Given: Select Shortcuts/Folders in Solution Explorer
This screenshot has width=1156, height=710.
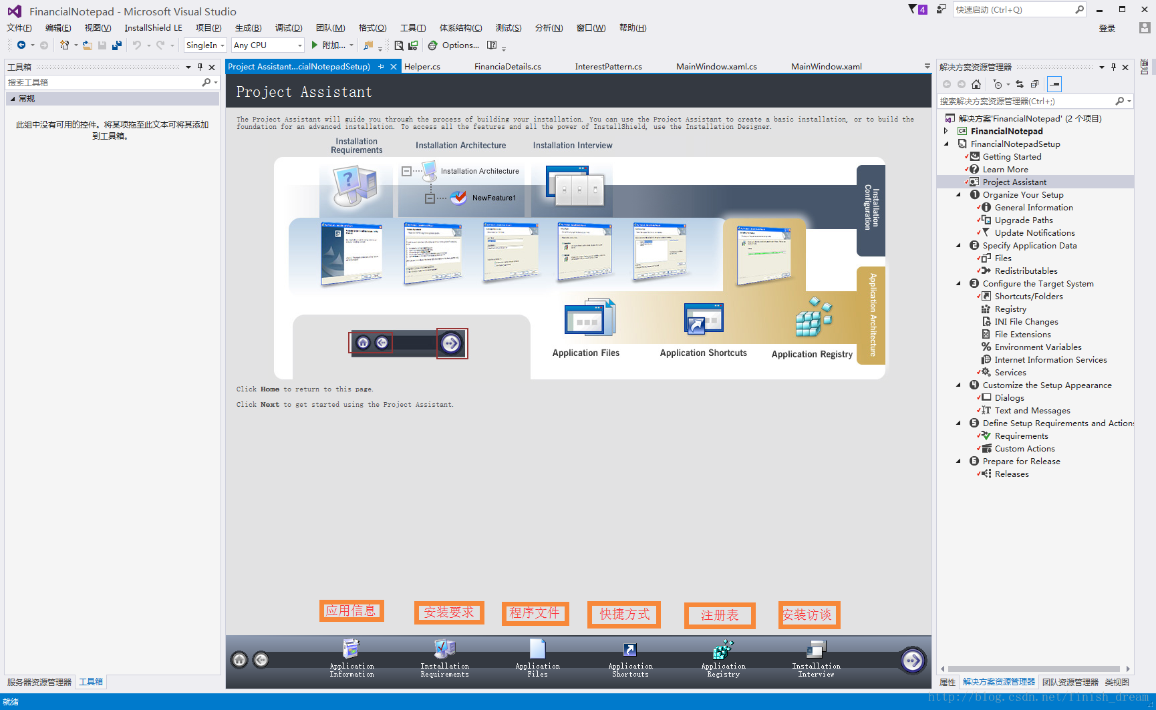Looking at the screenshot, I should 1028,296.
